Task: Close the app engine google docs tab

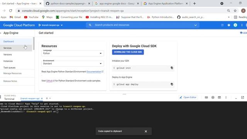Action: pyautogui.click(x=138, y=3)
